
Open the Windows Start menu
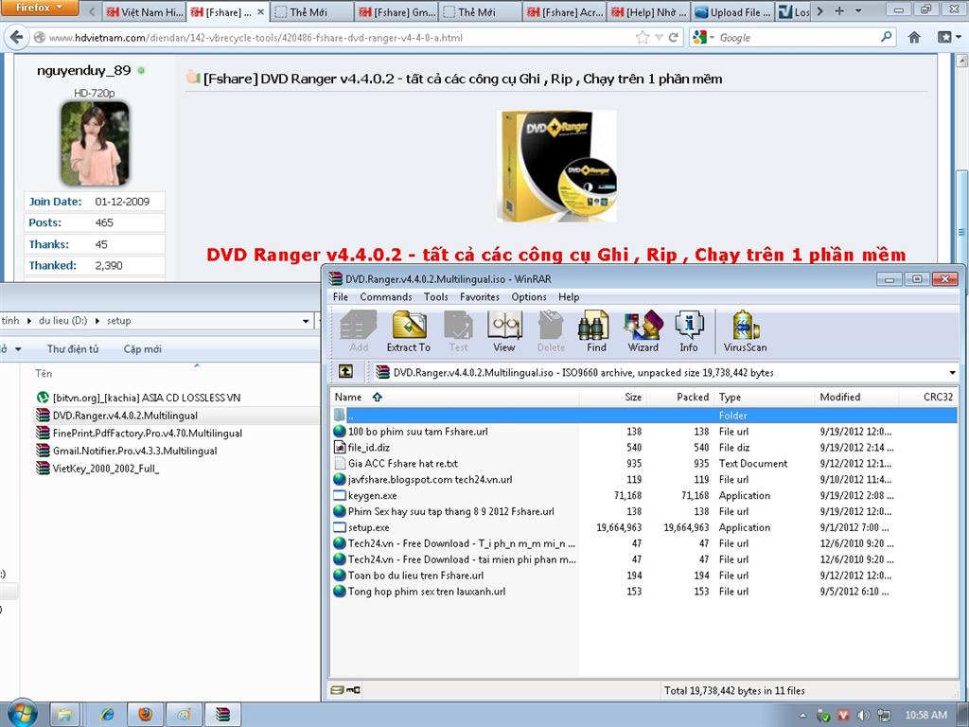click(x=22, y=714)
